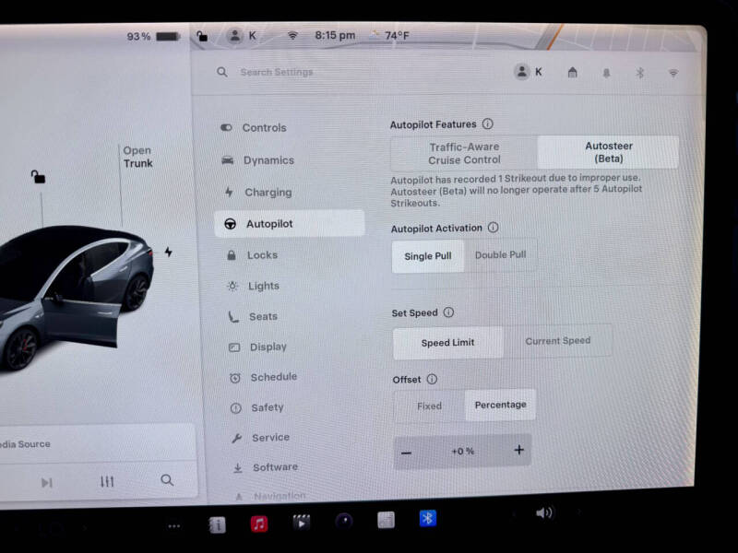Show info for Autopilot Features

pyautogui.click(x=487, y=124)
